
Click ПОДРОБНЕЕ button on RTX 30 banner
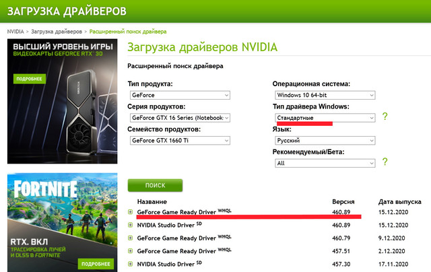coord(30,79)
